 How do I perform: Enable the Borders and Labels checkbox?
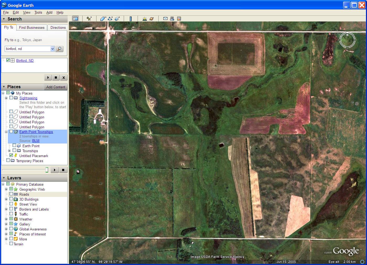(11, 209)
